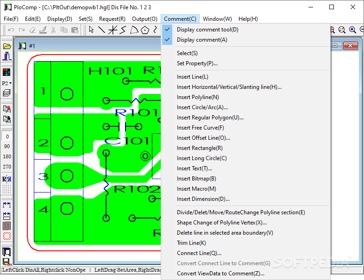Open the Request(R) menu
The width and height of the screenshot is (364, 280).
[x=112, y=19]
